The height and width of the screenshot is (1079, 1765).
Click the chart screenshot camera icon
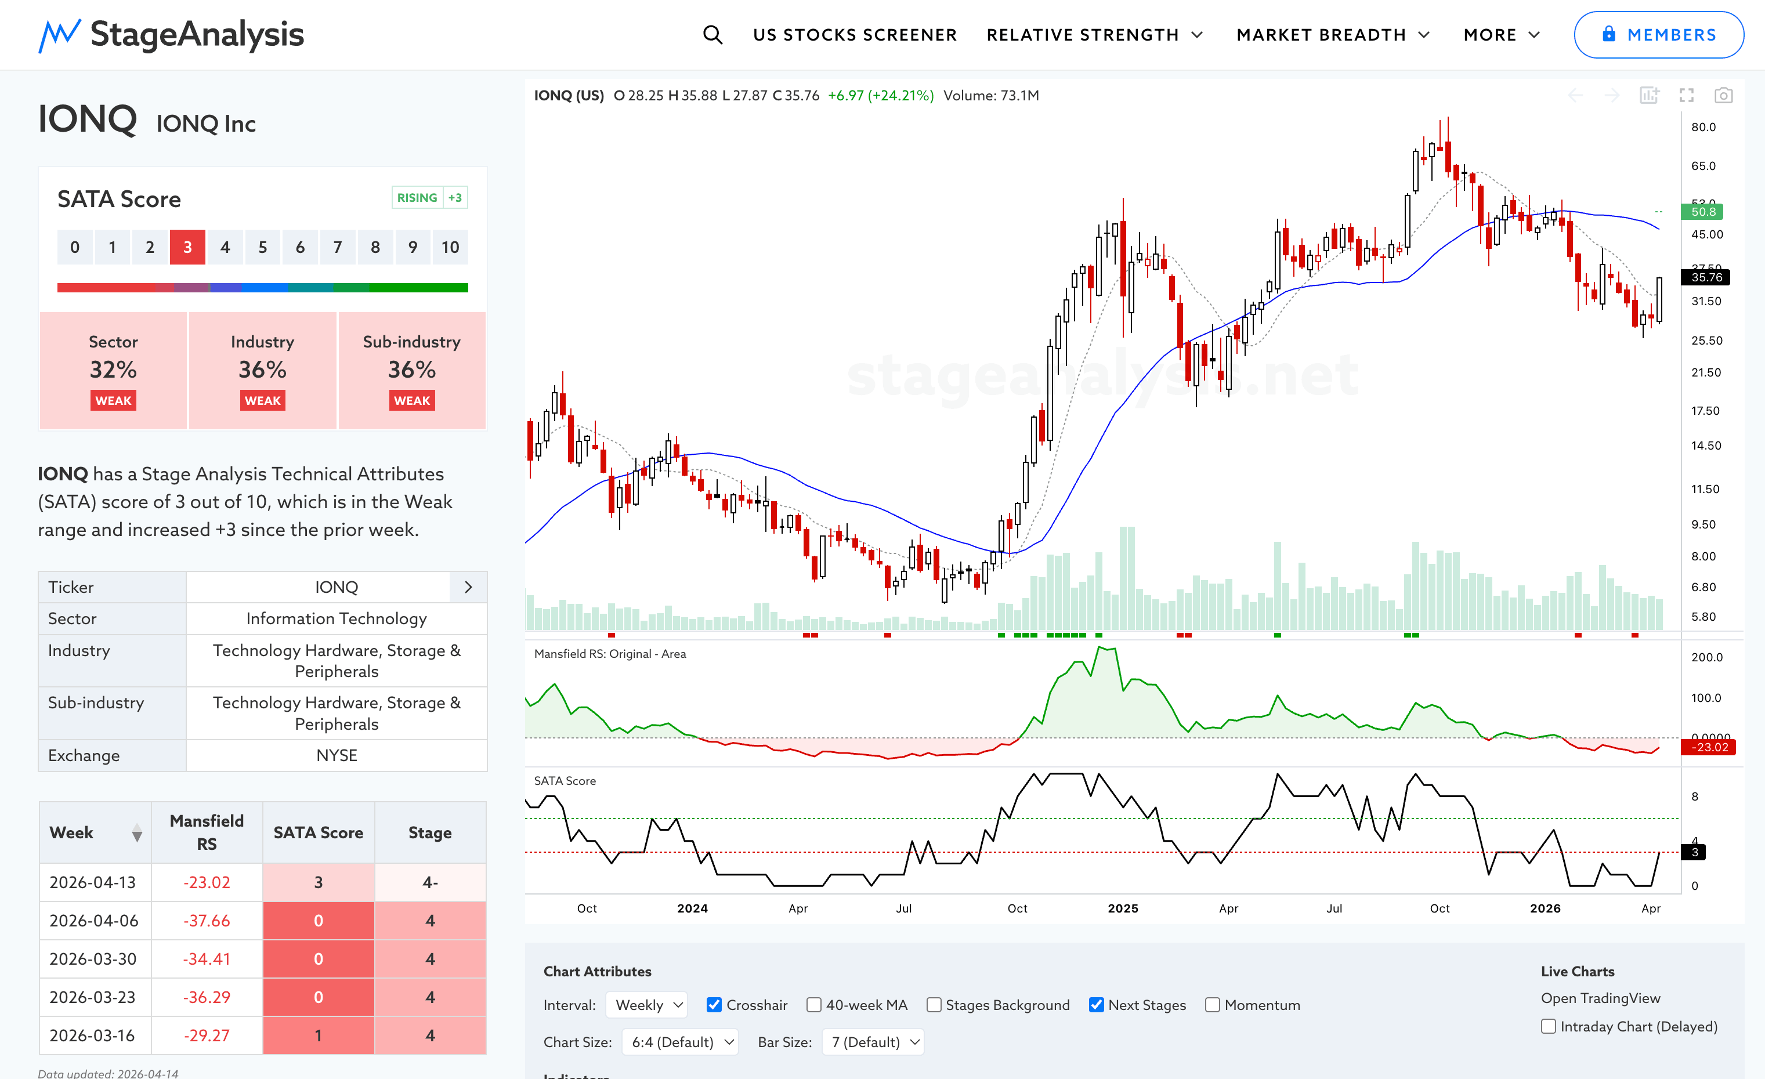1723,95
